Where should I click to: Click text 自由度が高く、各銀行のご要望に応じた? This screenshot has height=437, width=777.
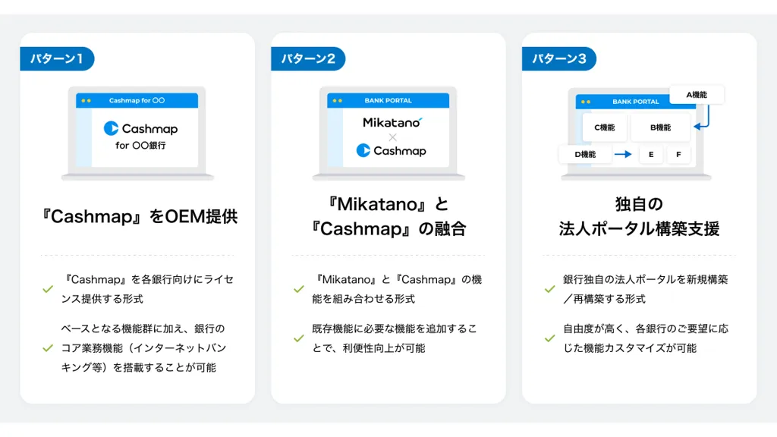(x=646, y=338)
